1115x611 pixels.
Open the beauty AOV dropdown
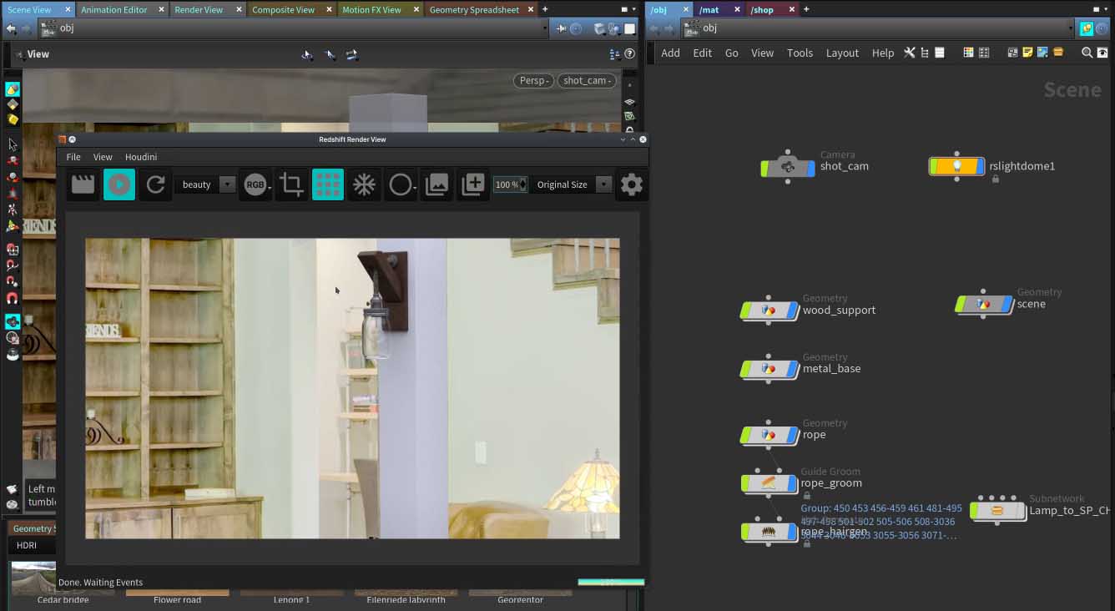[227, 184]
